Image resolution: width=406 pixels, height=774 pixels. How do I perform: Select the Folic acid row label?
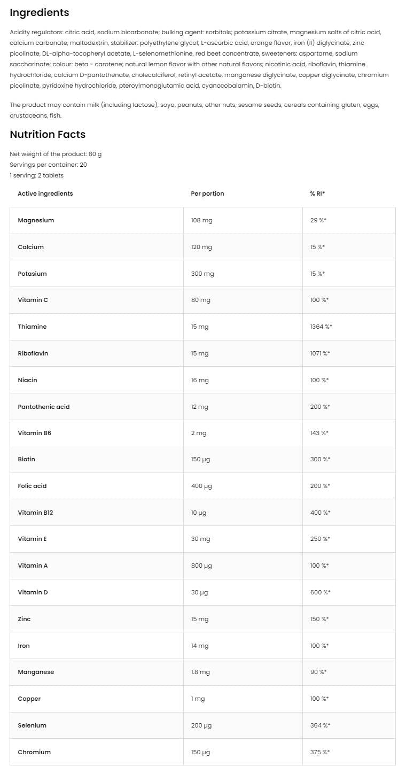[x=32, y=486]
